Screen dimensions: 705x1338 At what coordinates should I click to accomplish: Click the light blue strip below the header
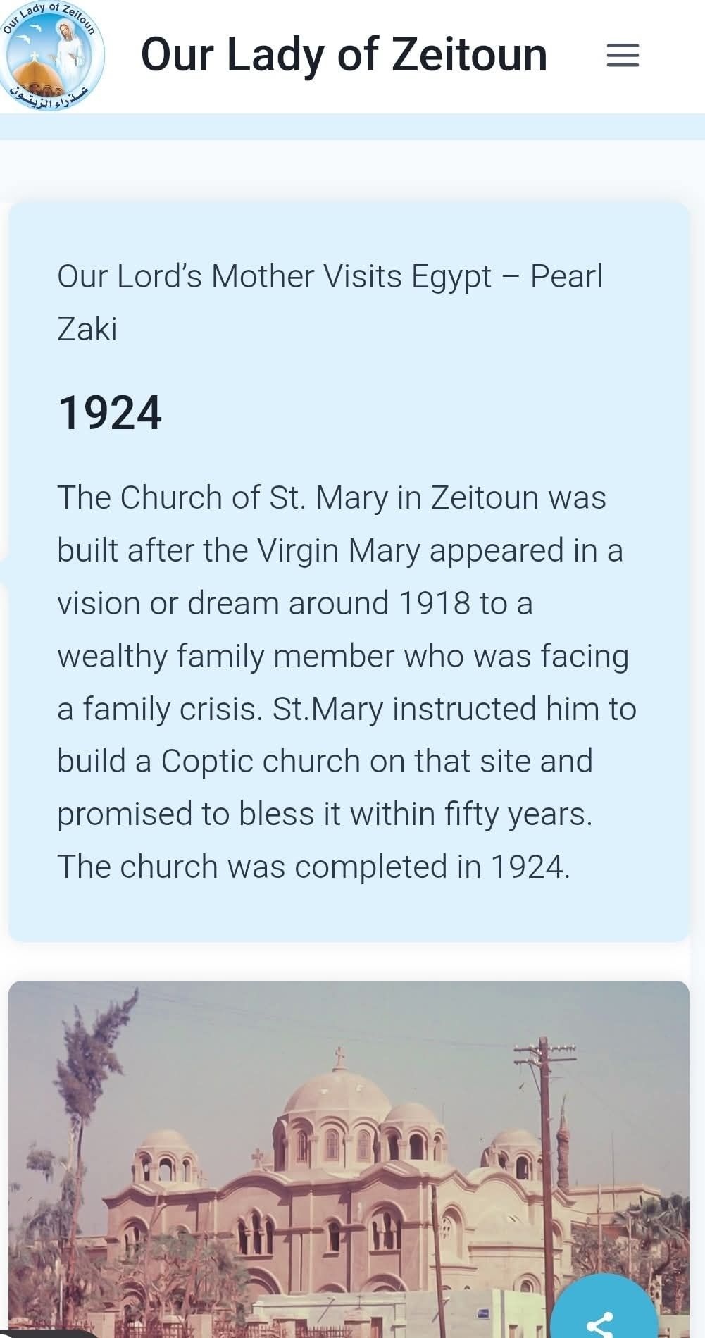[352, 127]
